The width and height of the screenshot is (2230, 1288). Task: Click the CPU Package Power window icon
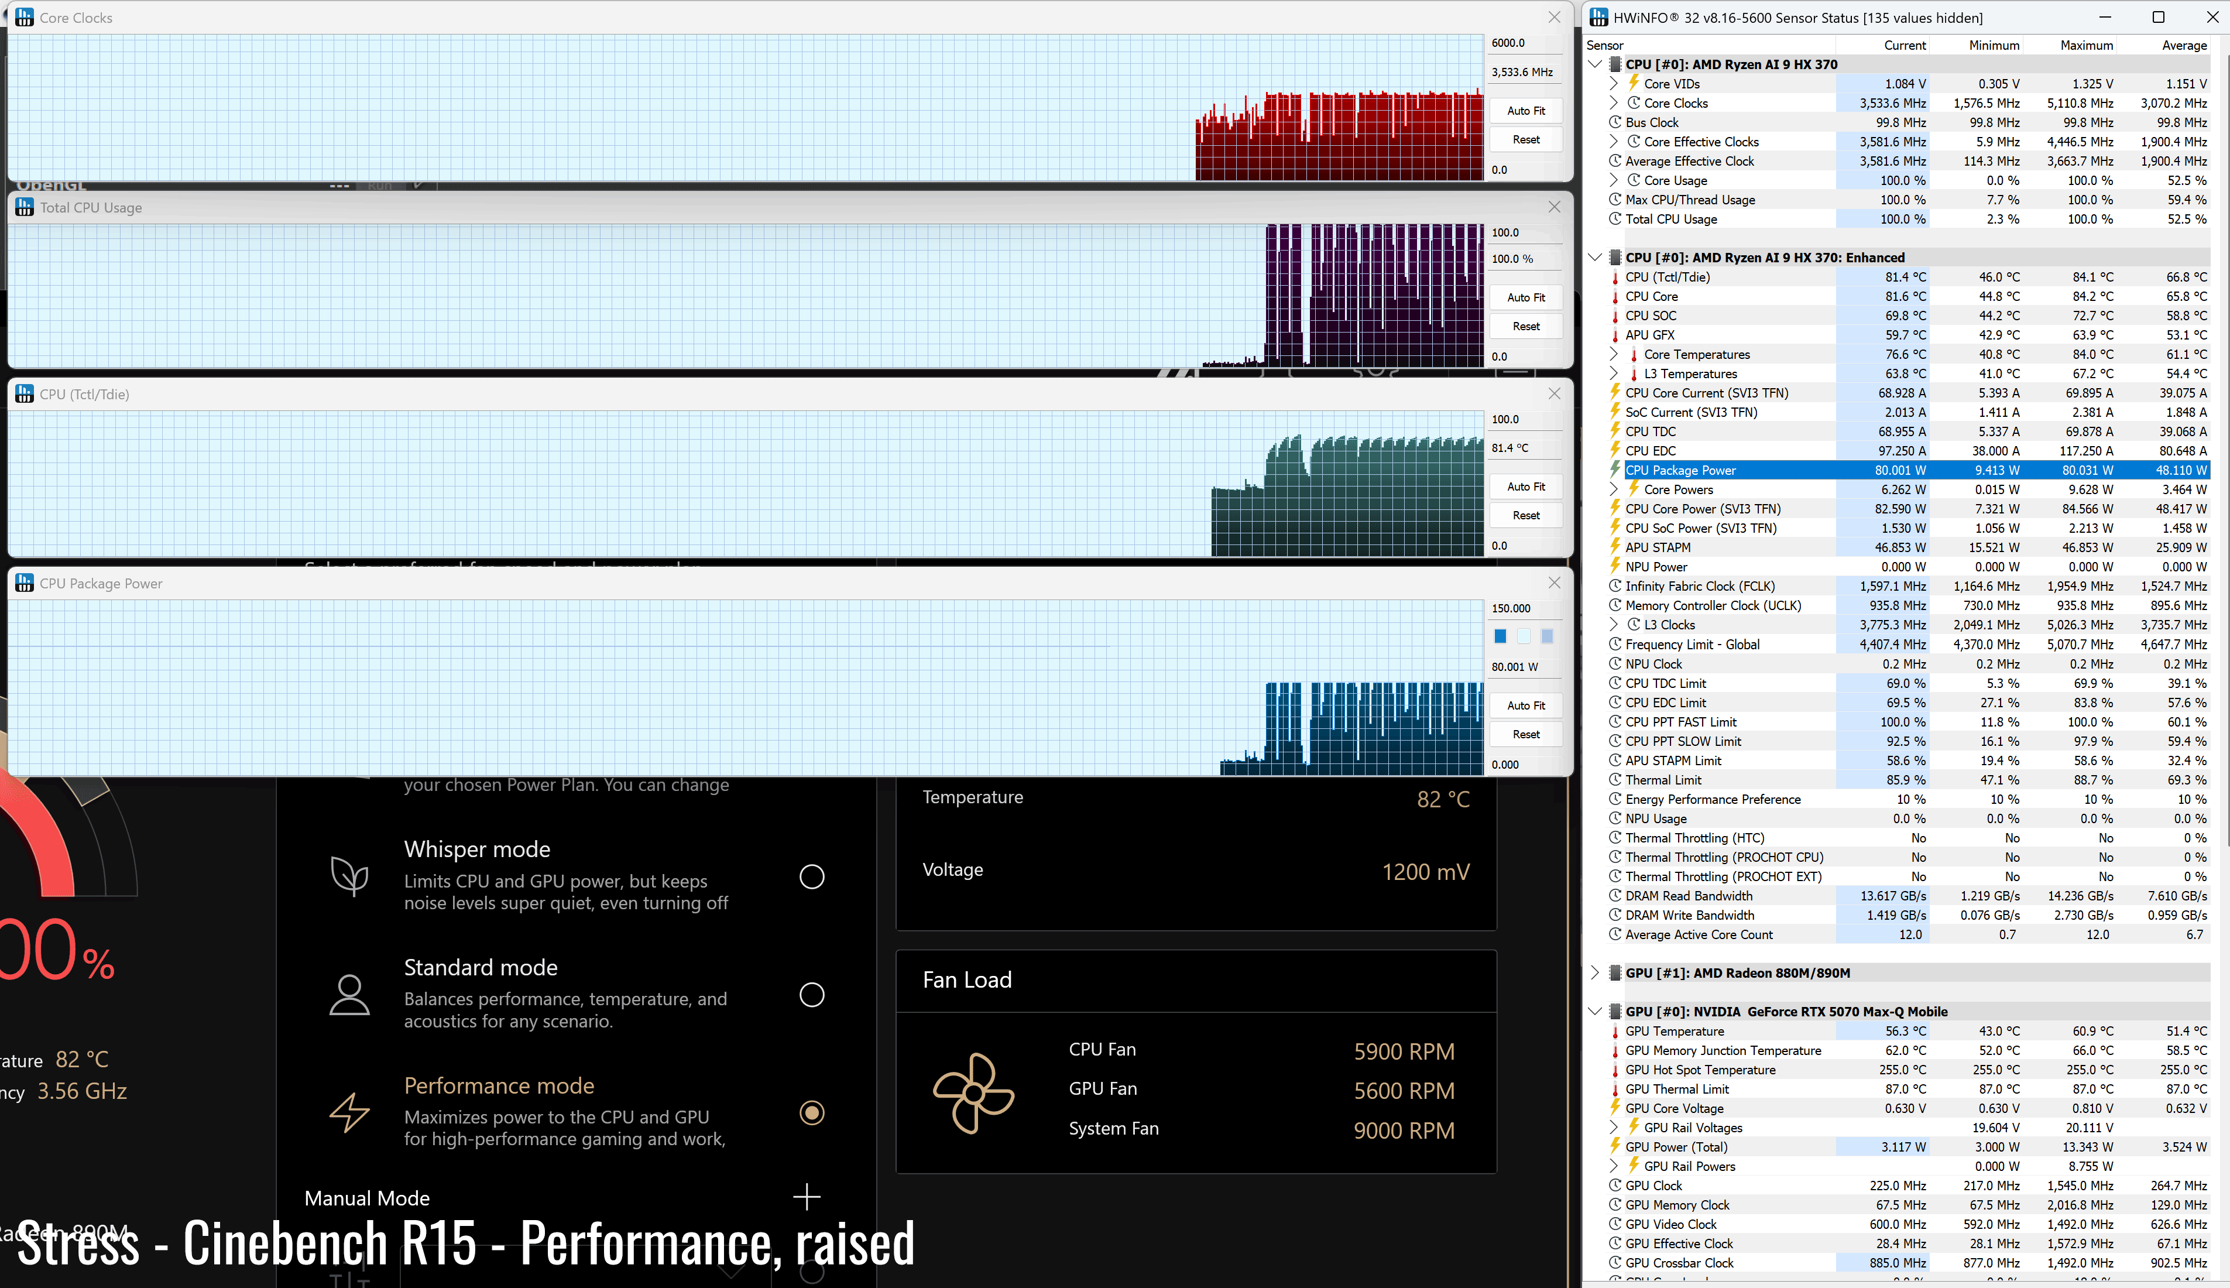click(x=25, y=583)
